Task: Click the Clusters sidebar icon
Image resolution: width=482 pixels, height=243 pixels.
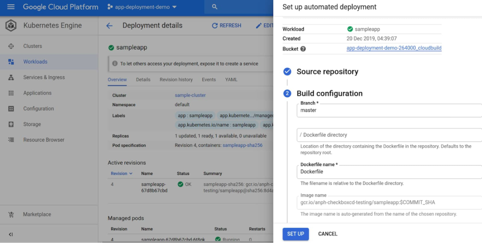Action: (11, 46)
